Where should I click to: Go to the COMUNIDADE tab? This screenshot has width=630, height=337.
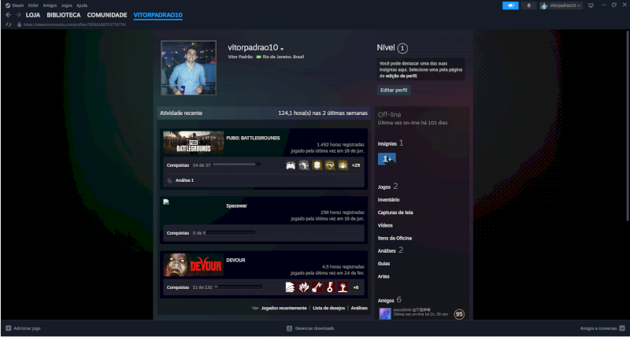coord(107,15)
